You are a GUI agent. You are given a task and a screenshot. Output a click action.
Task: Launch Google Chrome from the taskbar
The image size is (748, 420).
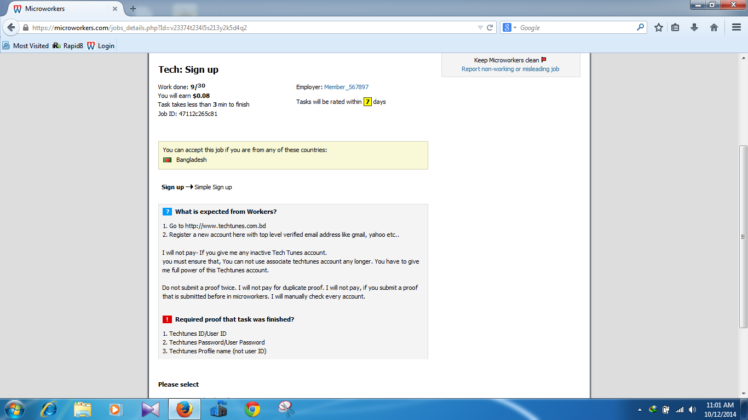coord(252,409)
